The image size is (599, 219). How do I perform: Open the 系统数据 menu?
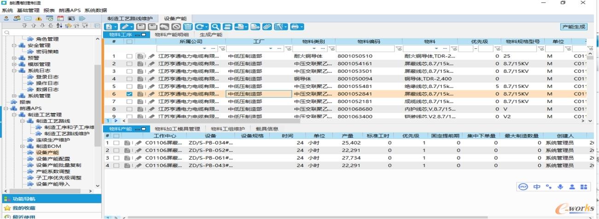click(x=96, y=10)
